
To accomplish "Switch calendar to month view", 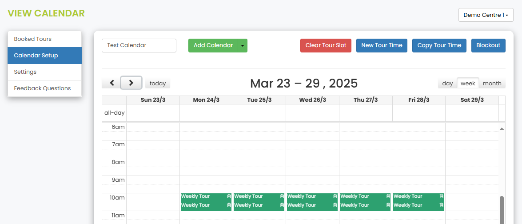I will [x=492, y=83].
